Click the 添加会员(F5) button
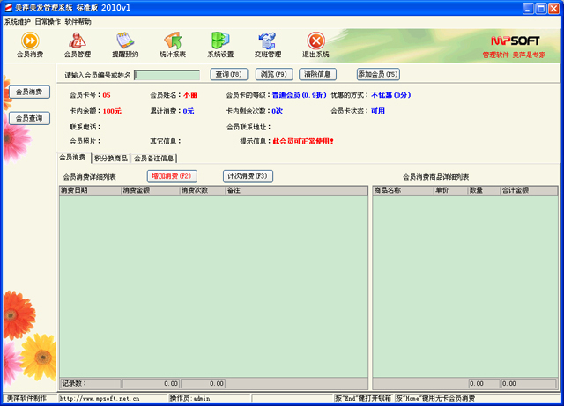 [378, 75]
